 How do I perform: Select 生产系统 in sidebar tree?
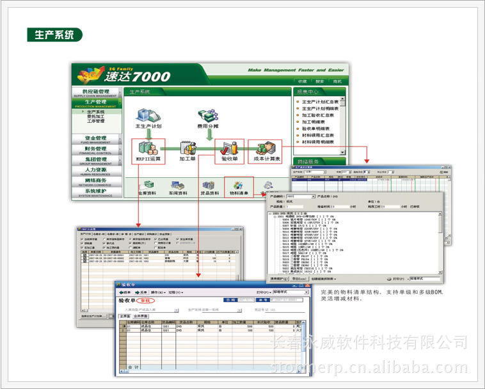click(x=95, y=111)
